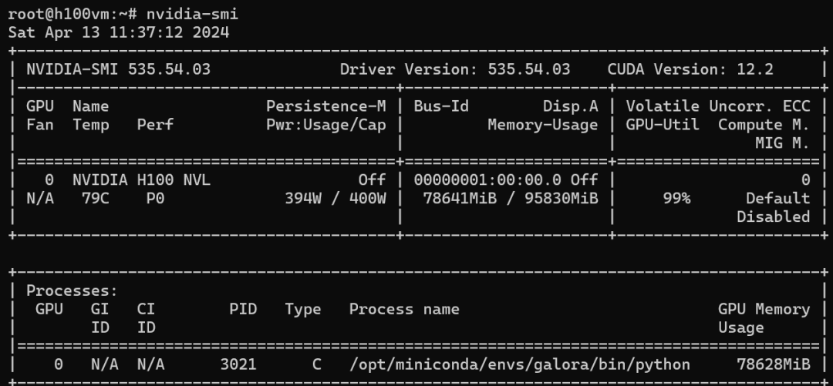The height and width of the screenshot is (386, 833).
Task: Click the 78641MiB / 95830MiB memory usage
Action: point(511,198)
